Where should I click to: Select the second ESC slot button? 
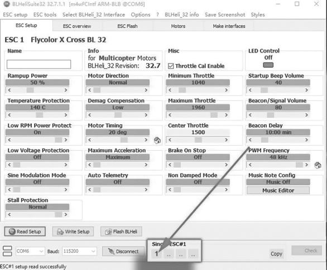(169, 254)
